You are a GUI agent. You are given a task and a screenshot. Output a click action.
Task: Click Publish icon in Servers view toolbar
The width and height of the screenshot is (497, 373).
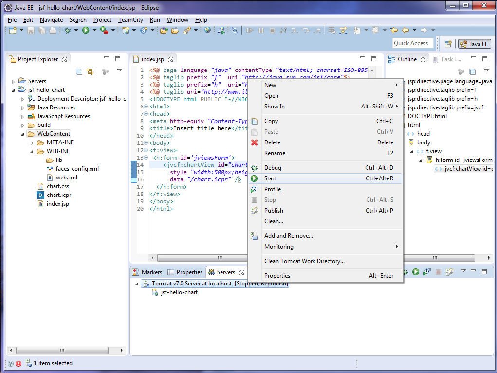pos(449,272)
